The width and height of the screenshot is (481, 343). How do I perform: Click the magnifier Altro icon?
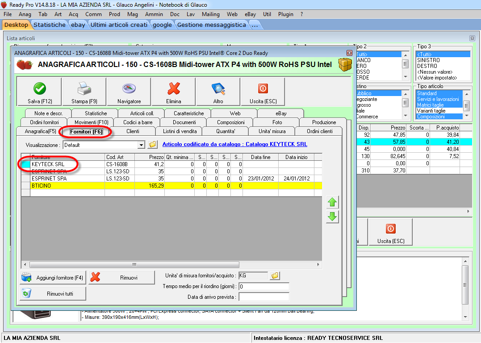click(x=218, y=89)
